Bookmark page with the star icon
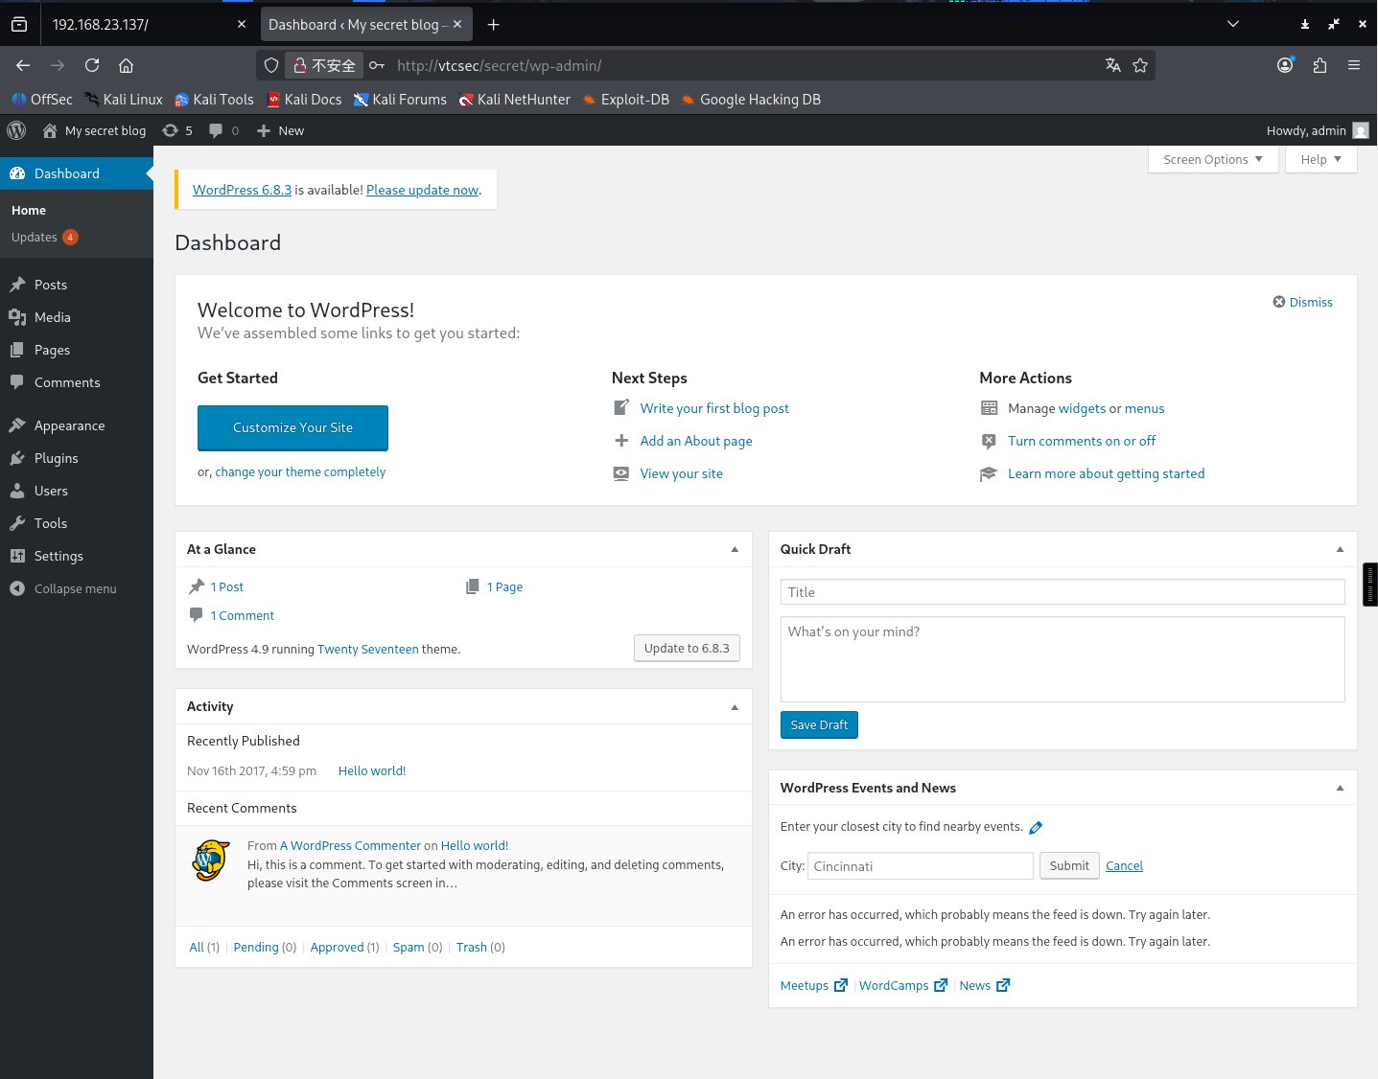Viewport: 1378px width, 1079px height. click(x=1140, y=65)
